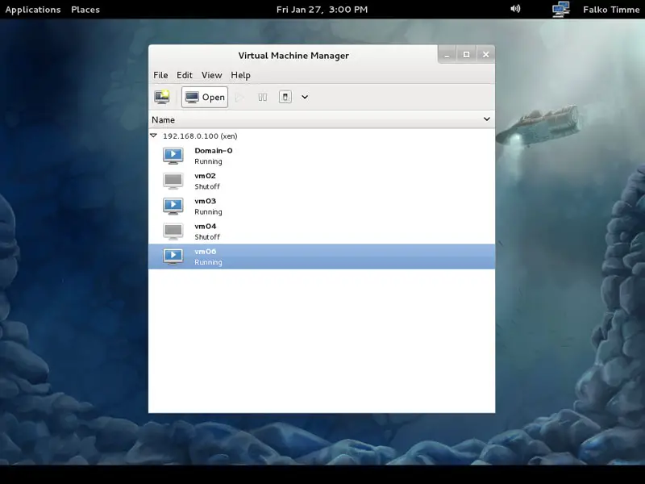Viewport: 645px width, 484px height.
Task: Click the date and time clock
Action: pyautogui.click(x=322, y=10)
